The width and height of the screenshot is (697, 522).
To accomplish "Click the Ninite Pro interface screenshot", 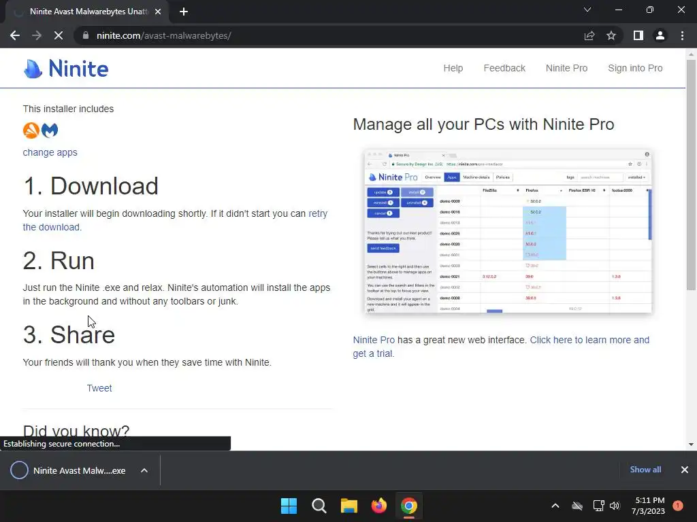I will click(508, 231).
